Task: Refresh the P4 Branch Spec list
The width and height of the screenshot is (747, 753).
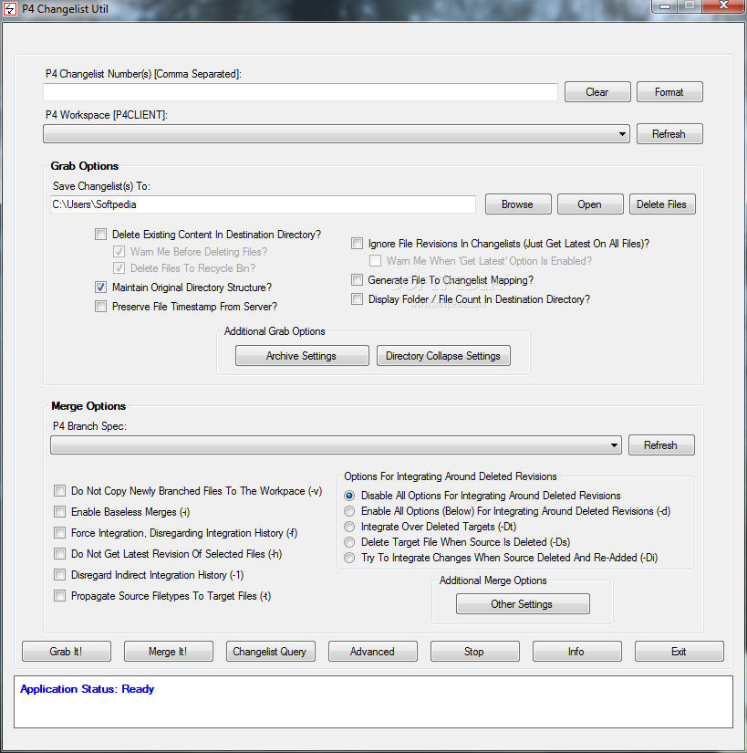Action: (x=661, y=445)
